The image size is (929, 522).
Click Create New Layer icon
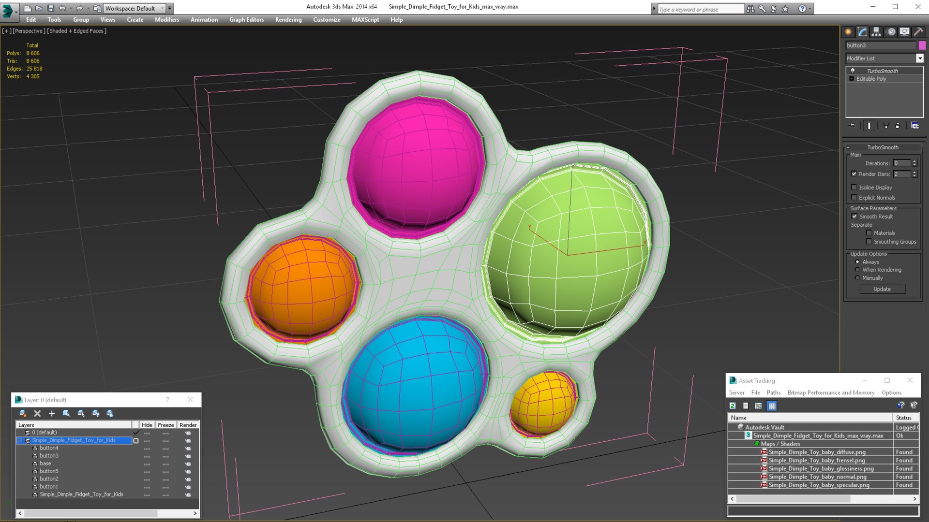coord(52,413)
